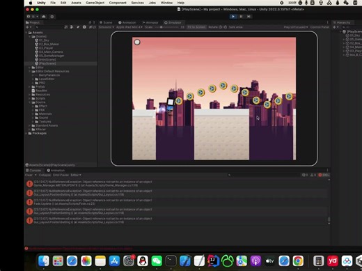Open the GameObject menu
362x271 pixels.
[95, 3]
